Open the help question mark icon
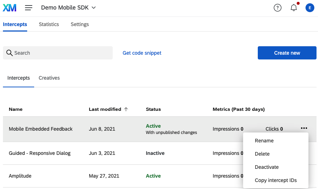 tap(278, 8)
